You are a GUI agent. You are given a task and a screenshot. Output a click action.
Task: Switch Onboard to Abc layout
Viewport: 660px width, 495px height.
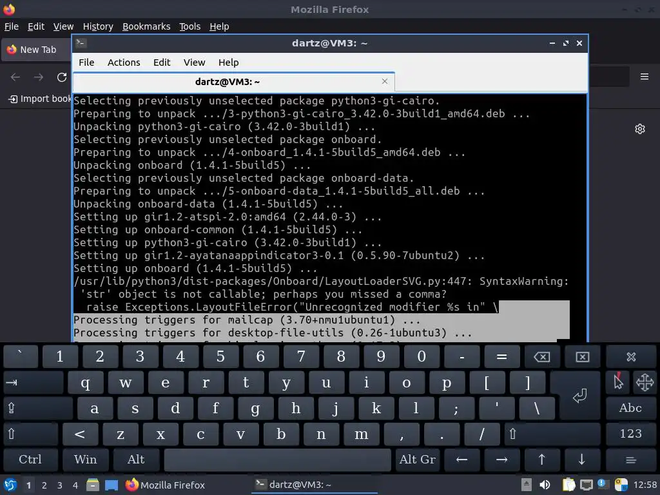[x=630, y=408]
